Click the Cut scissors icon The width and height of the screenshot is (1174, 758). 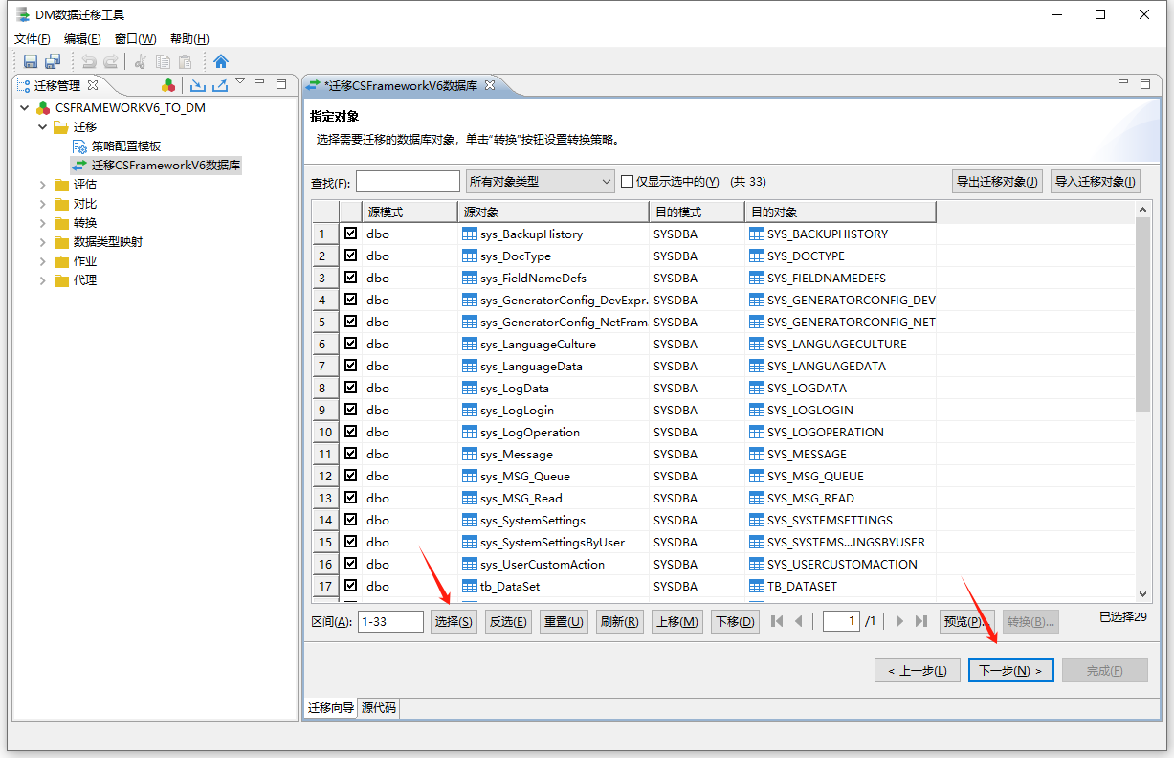pos(141,61)
